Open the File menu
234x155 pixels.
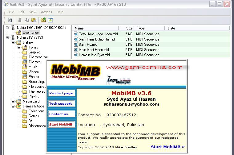pos(11,12)
